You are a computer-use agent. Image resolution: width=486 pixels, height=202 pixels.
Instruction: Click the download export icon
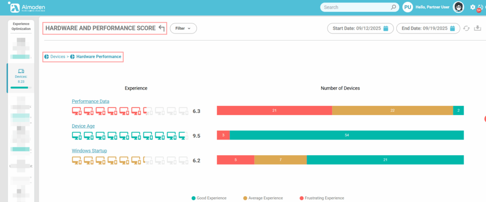point(477,28)
